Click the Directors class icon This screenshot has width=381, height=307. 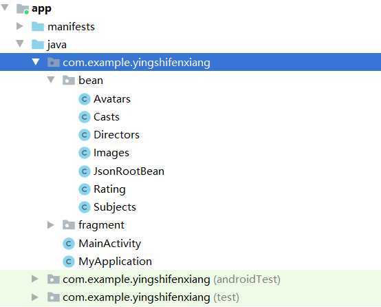[x=85, y=135]
